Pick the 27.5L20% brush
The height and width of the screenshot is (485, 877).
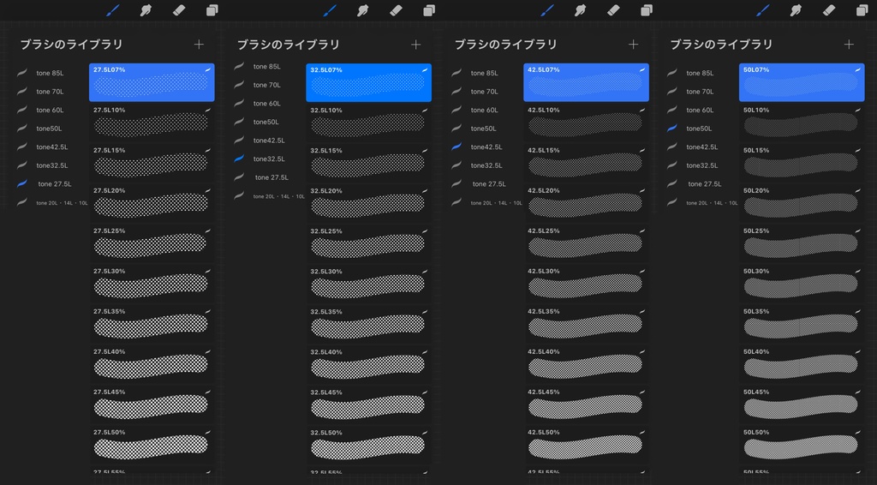pos(152,203)
